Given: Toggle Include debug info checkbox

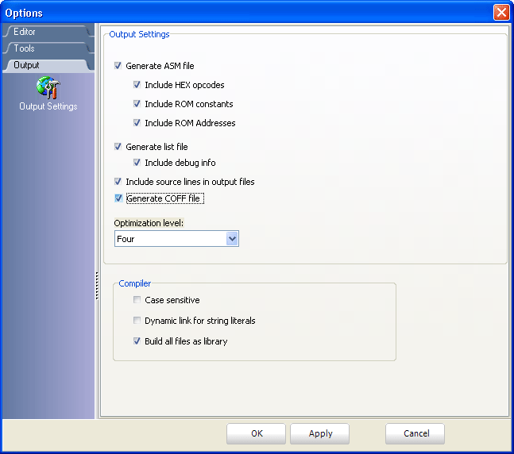Looking at the screenshot, I should [x=137, y=163].
